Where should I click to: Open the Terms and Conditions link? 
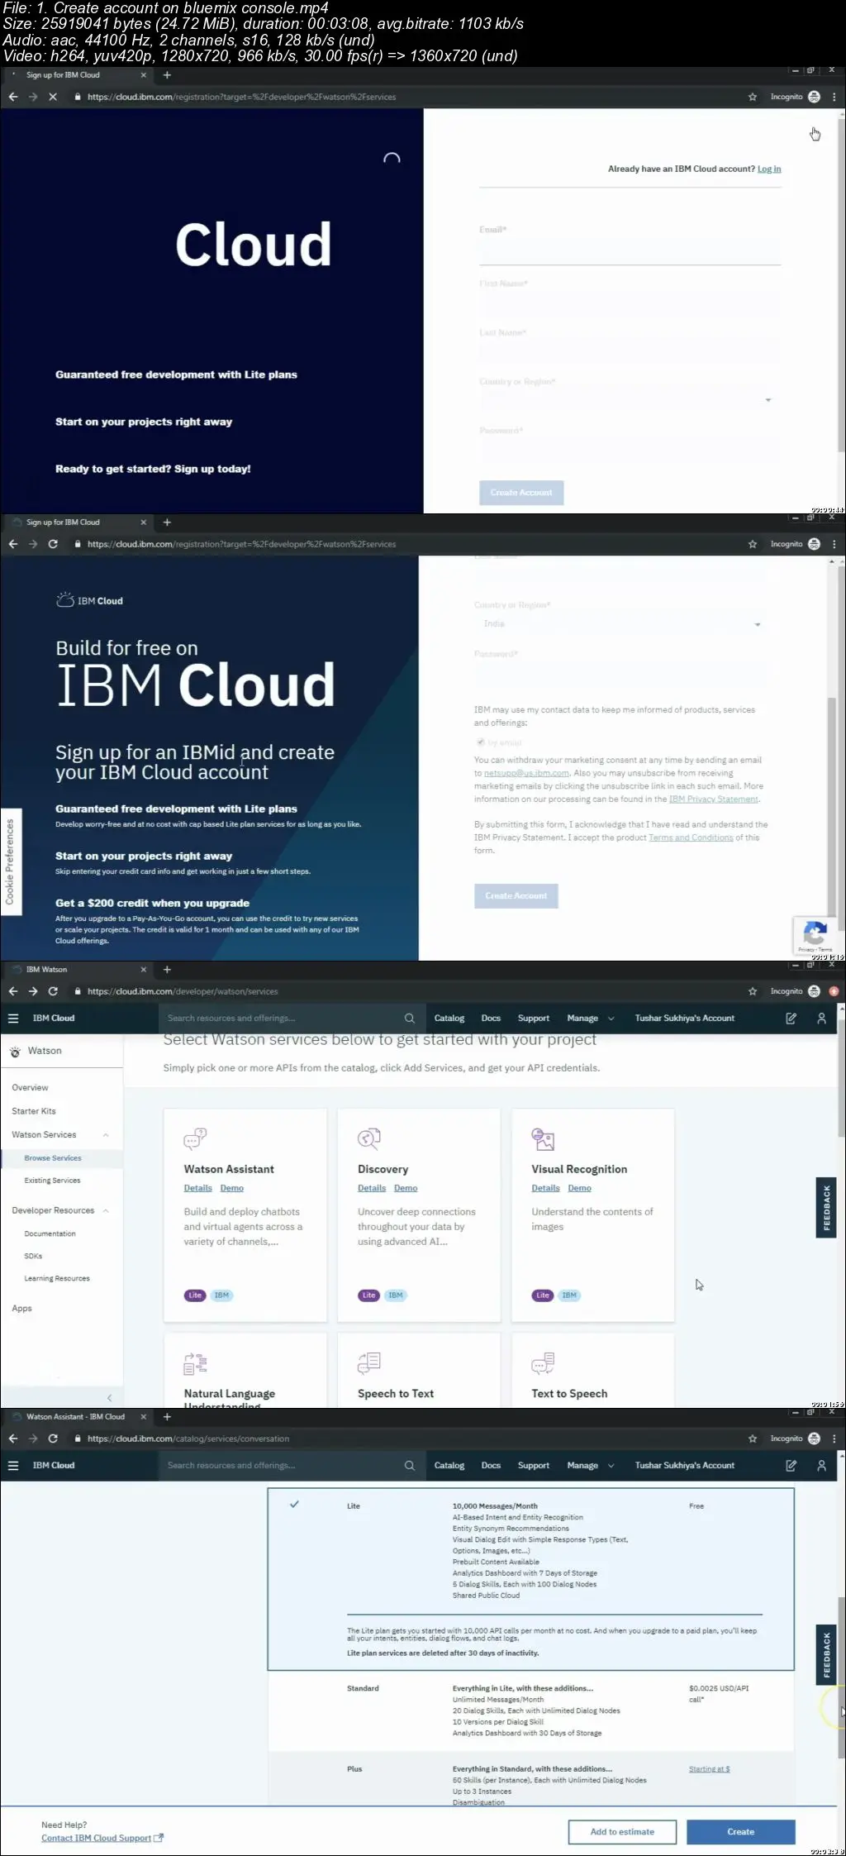691,837
